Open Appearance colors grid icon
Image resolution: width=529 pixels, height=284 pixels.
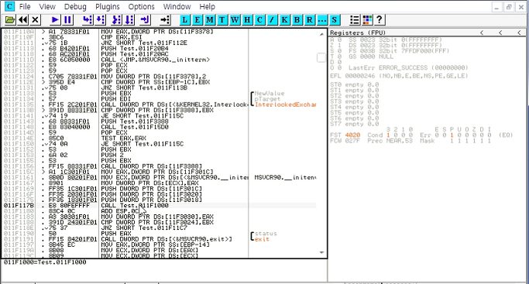(x=367, y=20)
